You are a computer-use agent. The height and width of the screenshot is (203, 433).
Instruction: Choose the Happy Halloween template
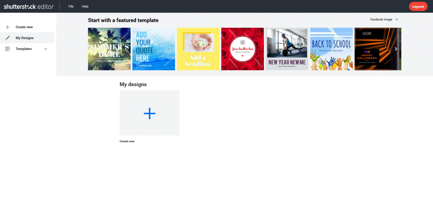point(376,49)
